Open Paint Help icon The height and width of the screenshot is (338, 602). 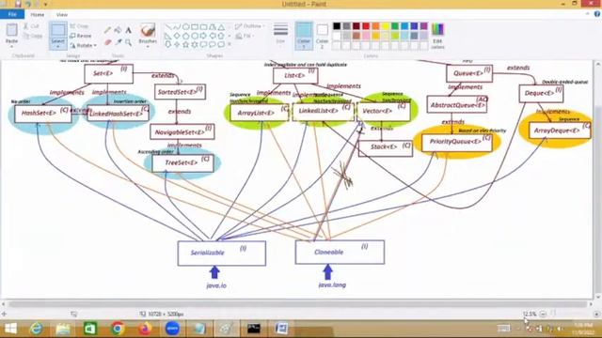click(597, 14)
